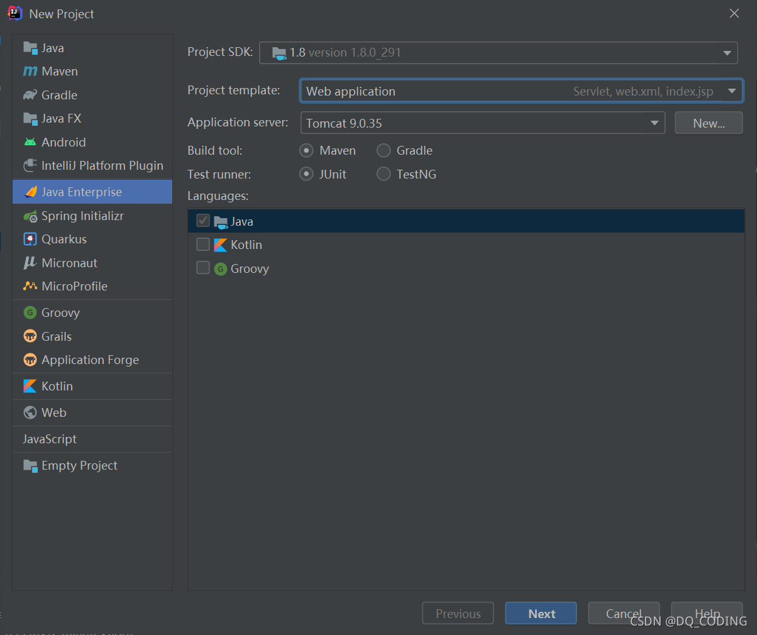Click the Cancel button
The width and height of the screenshot is (757, 635).
tap(624, 614)
